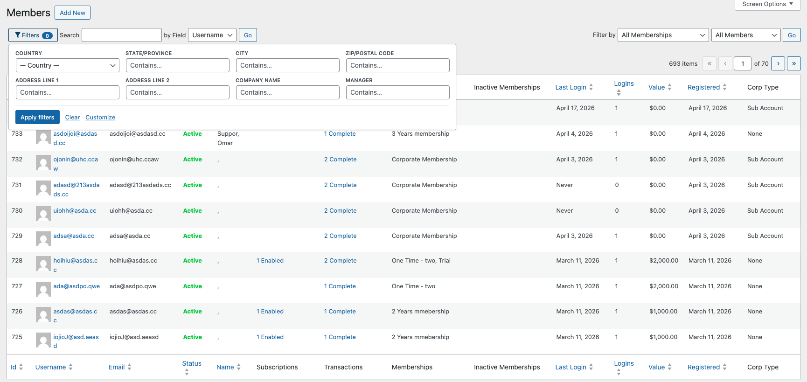807x382 pixels.
Task: Sort by Value in top header
Action: (660, 87)
